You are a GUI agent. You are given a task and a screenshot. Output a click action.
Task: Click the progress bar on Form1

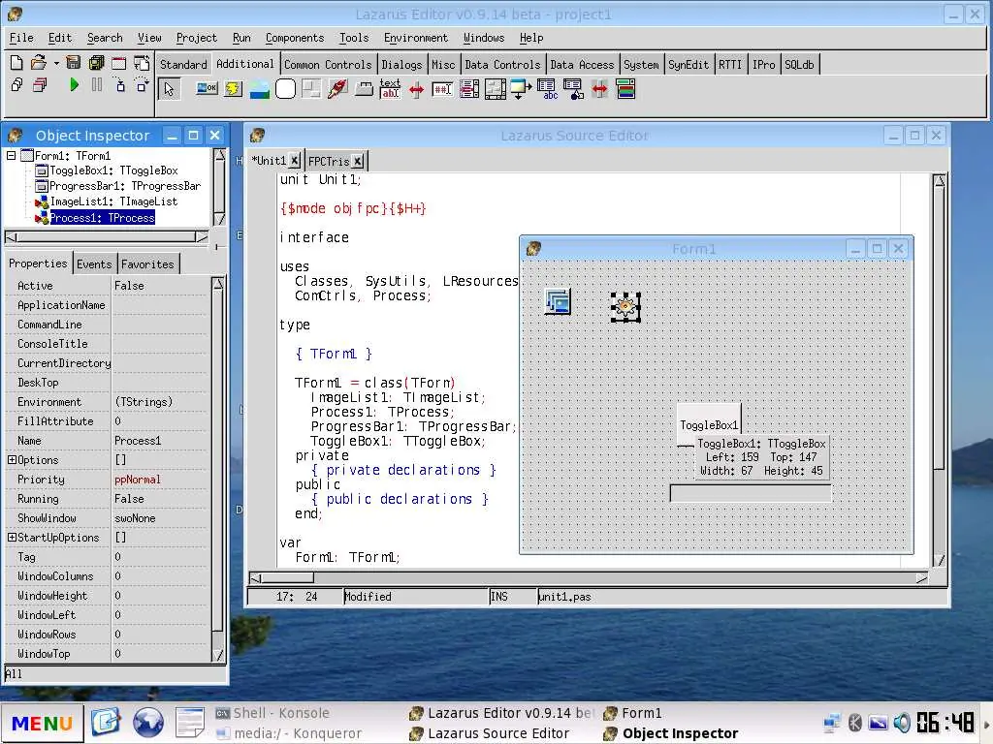[751, 493]
